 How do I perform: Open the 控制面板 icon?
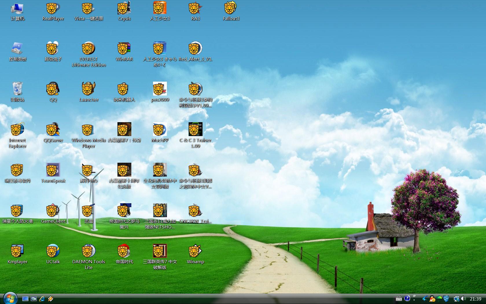18,52
